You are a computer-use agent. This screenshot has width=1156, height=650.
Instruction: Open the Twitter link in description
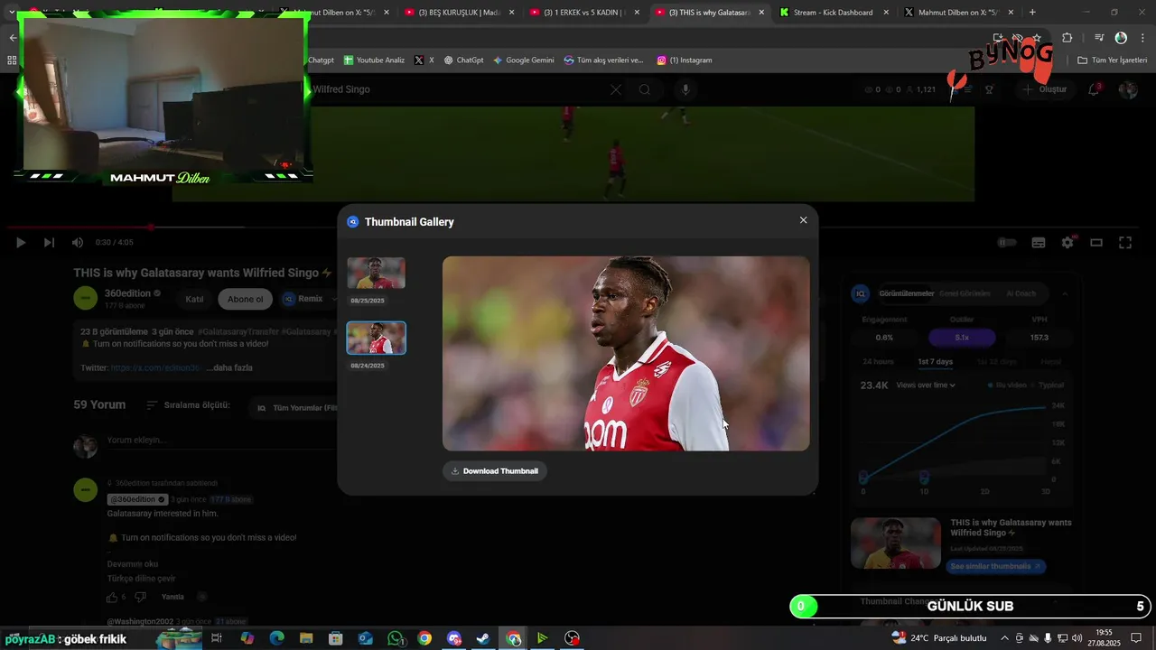pos(154,367)
